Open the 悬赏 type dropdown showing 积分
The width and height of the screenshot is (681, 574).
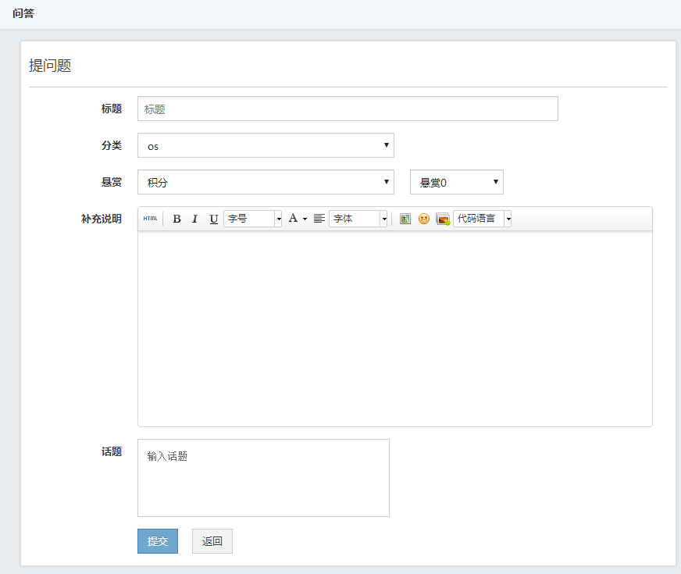click(x=266, y=182)
